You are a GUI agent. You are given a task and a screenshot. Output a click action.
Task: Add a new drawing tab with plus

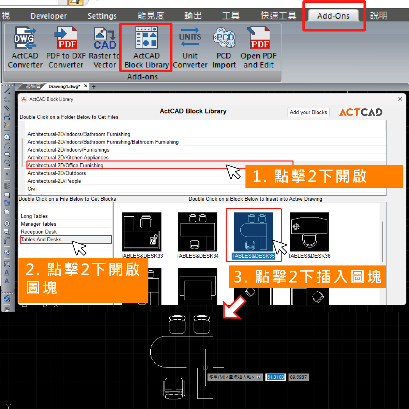coord(94,87)
